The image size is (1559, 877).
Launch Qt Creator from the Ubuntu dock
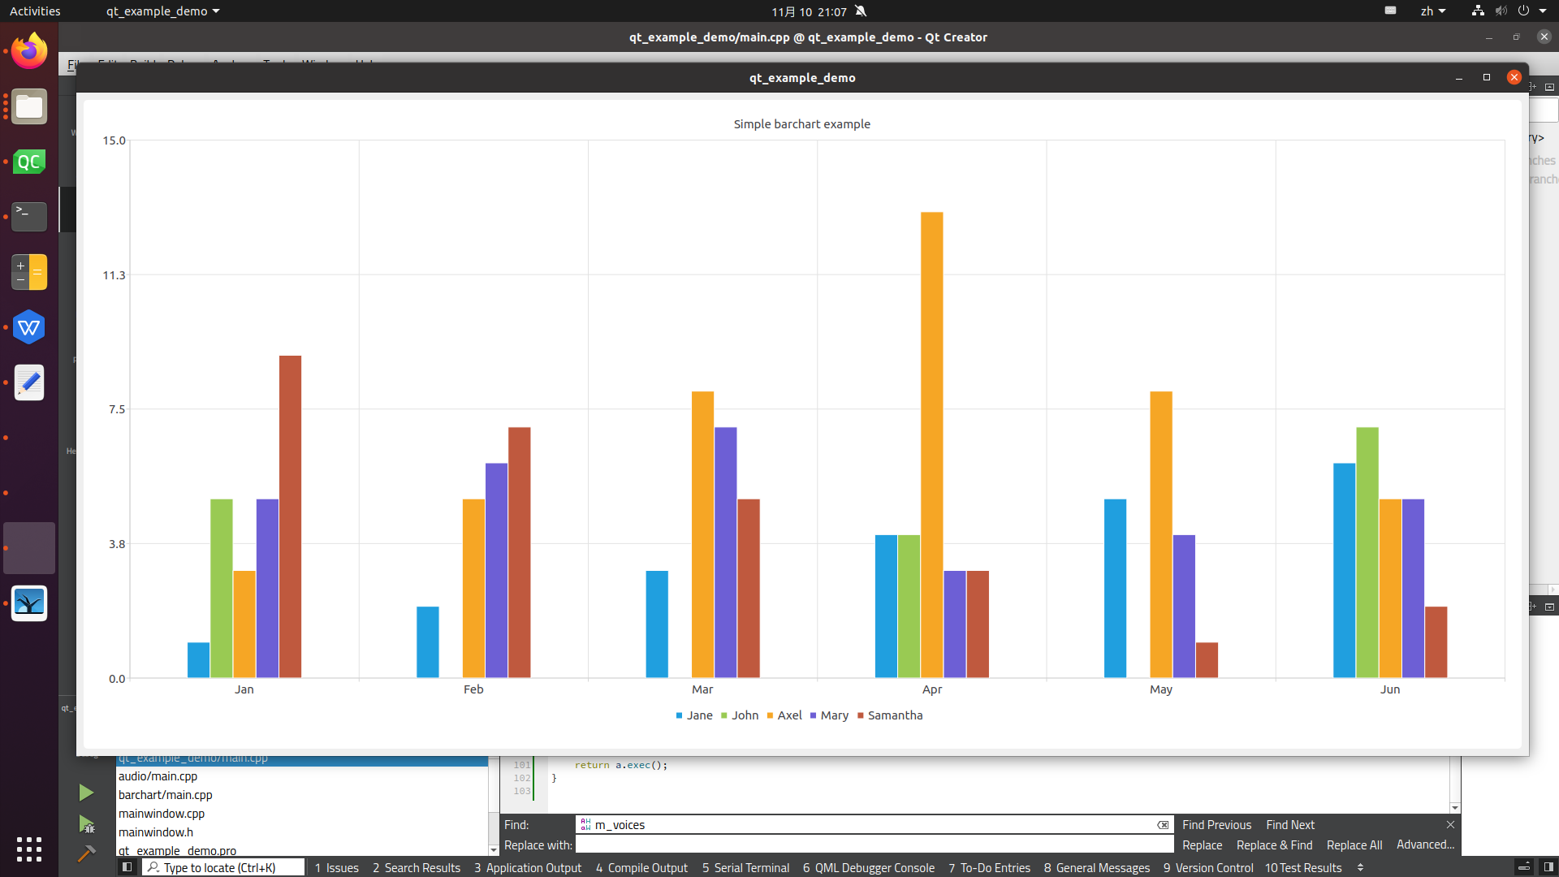pyautogui.click(x=29, y=162)
